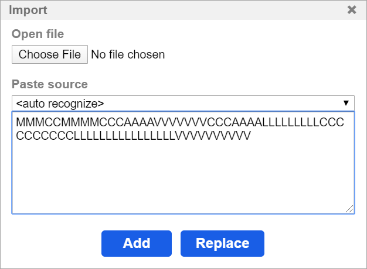Click the 'Import' title text
The height and width of the screenshot is (269, 367).
[28, 9]
